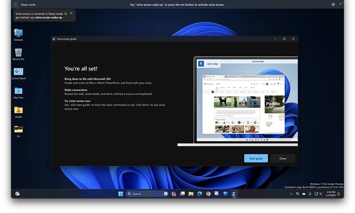Open Google Chrome from the taskbar

208,194
